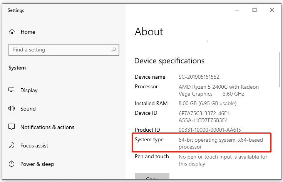The height and width of the screenshot is (182, 283).
Task: Click the magnifier icon in search box
Action: (x=114, y=50)
